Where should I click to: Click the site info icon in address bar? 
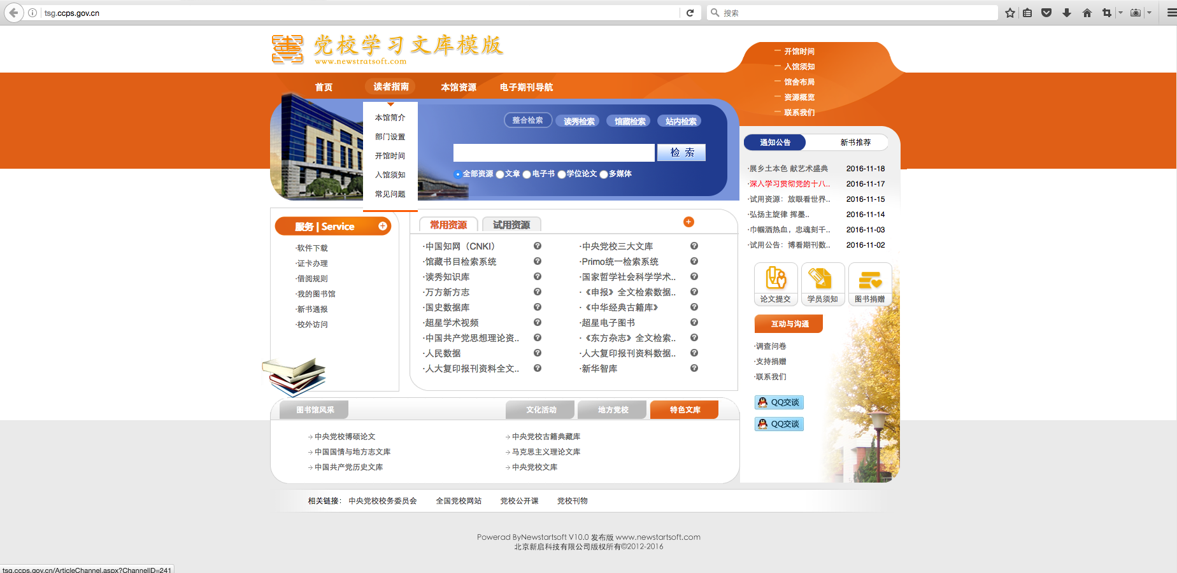tap(32, 13)
